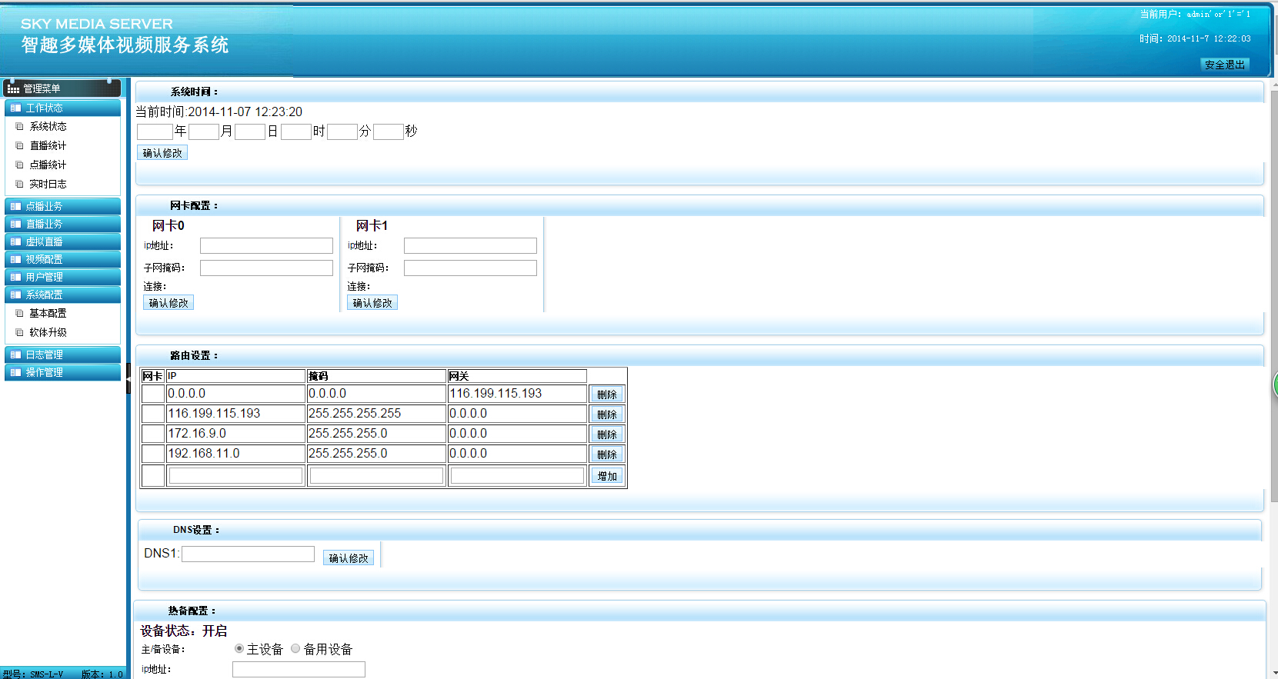Delete the 192.168.11.0 route row
1278x679 pixels.
607,454
